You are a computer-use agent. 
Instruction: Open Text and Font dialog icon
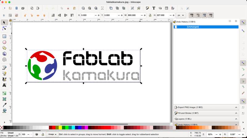coord(154,8)
